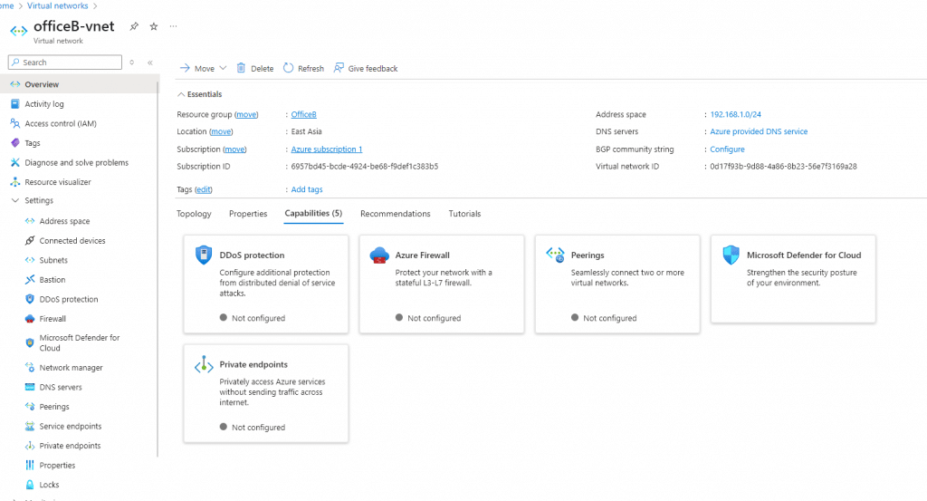This screenshot has height=501, width=927.
Task: Collapse the Essentials section
Action: tap(180, 94)
